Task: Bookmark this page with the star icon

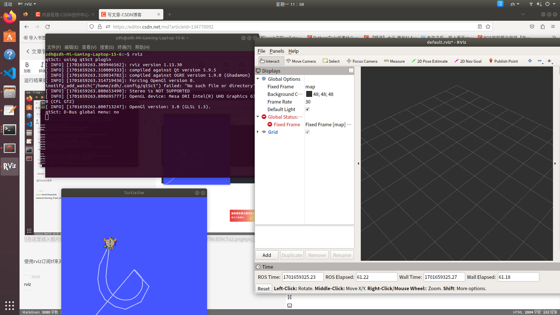Action: [488, 27]
